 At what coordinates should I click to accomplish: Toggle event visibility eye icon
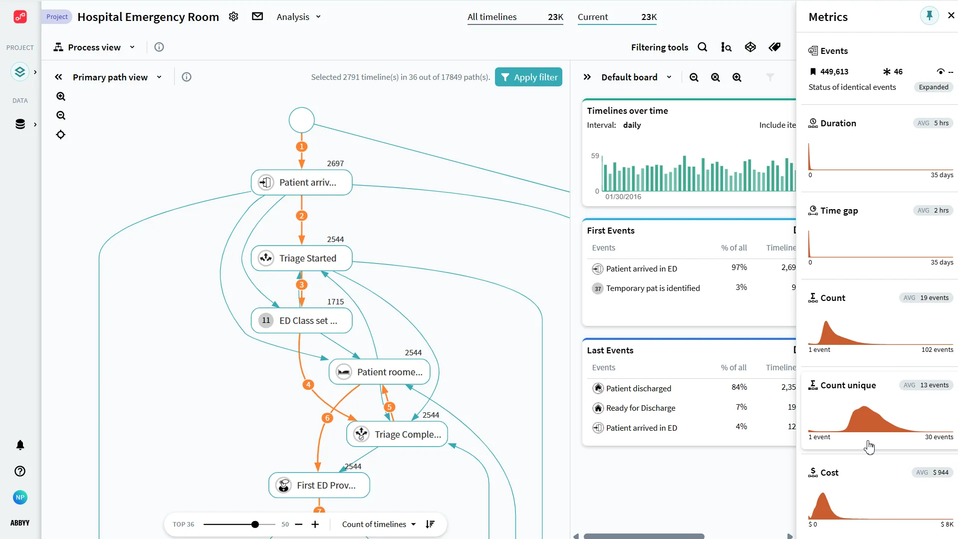[941, 72]
